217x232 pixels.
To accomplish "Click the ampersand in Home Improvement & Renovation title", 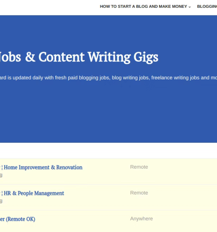I will point(53,167).
